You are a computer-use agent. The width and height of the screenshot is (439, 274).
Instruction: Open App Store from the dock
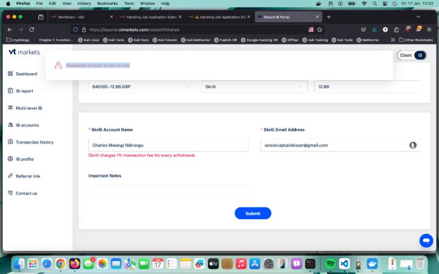coord(254,264)
